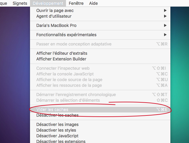Screen dimensions: 189x143
Task: Select "Vider les caches" menu item
Action: click(x=52, y=109)
